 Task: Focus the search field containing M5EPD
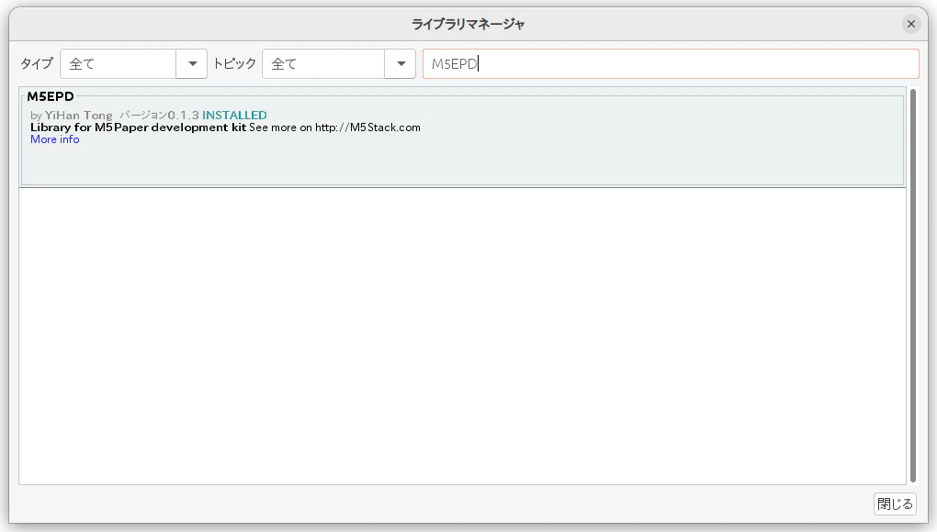pos(671,64)
